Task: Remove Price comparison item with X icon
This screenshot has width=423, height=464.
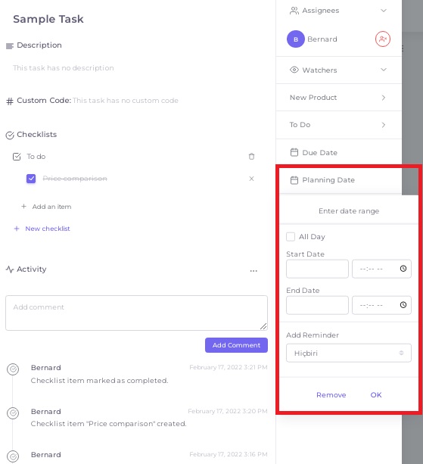Action: click(x=251, y=179)
